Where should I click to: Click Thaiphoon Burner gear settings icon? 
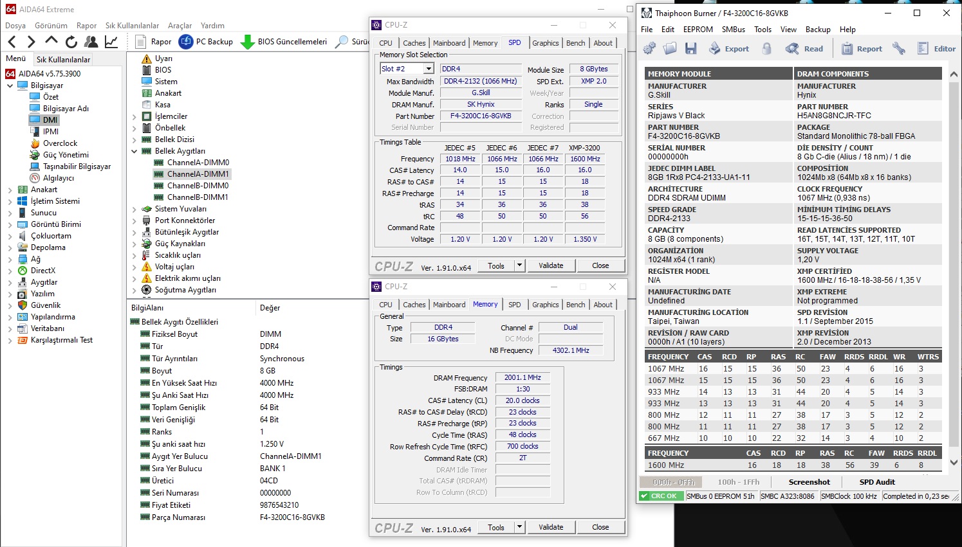[x=650, y=48]
